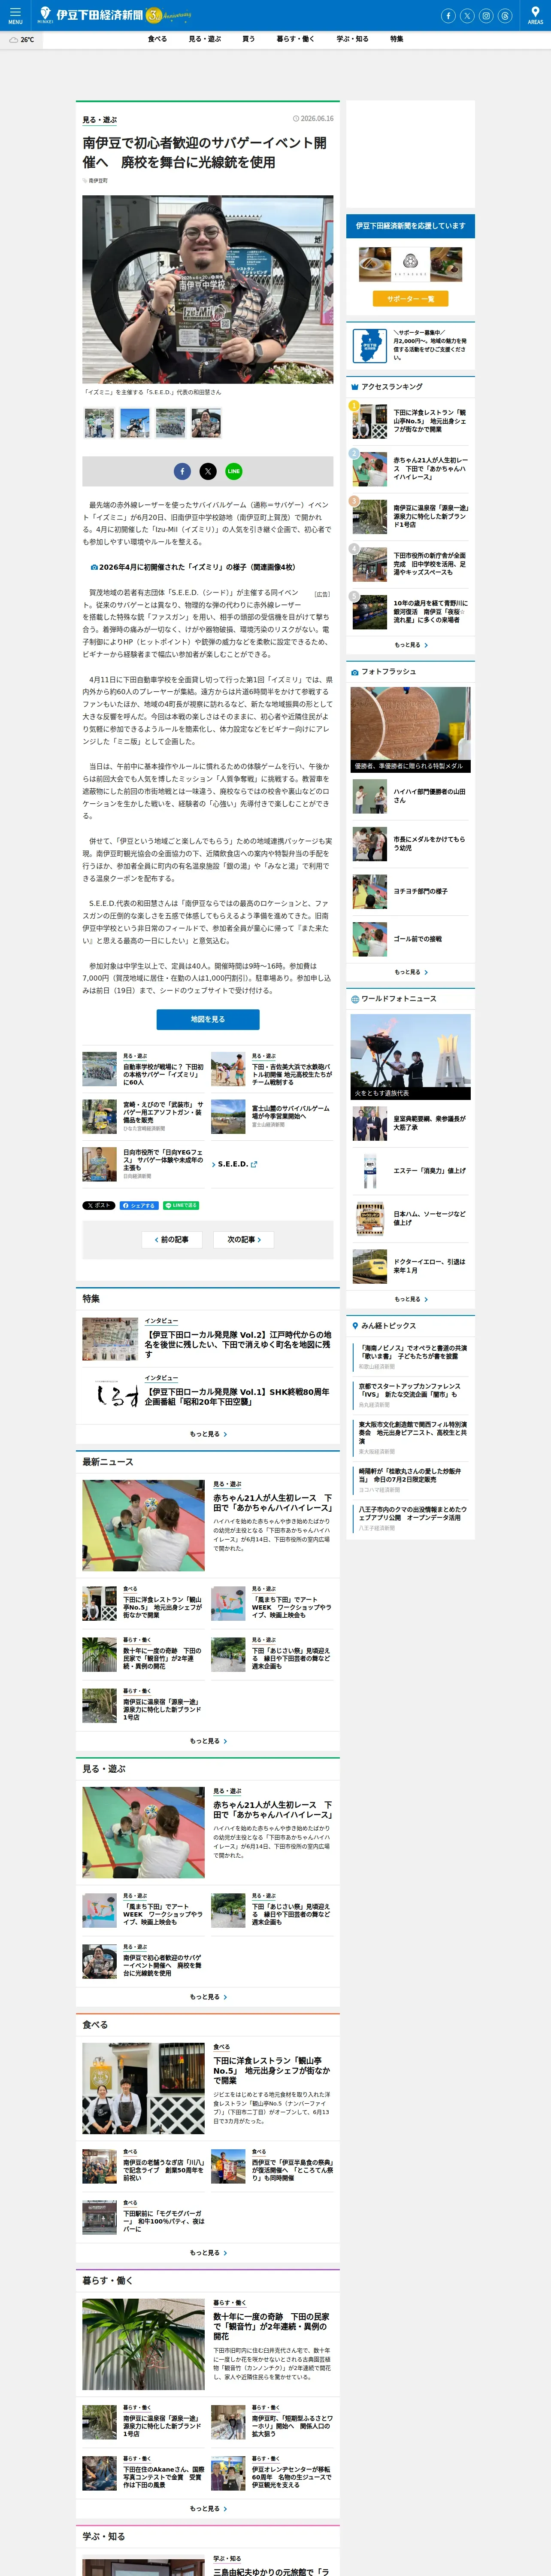
Task: Expand もっと見る under アクセスランキング
Action: [x=410, y=645]
